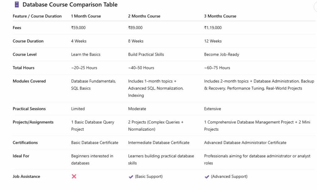Select the 'Database Course Comparison Table' title

[70, 5]
